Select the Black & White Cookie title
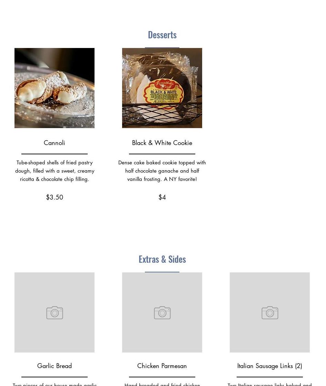The width and height of the screenshot is (326, 386). (x=162, y=143)
